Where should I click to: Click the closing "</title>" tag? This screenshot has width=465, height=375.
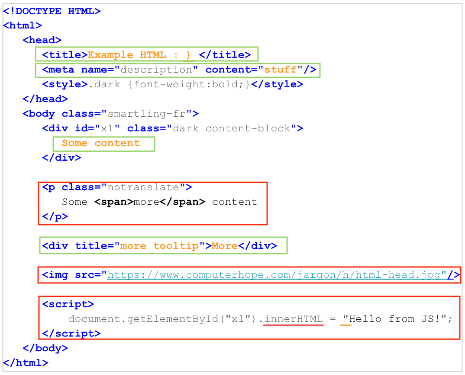pyautogui.click(x=225, y=55)
